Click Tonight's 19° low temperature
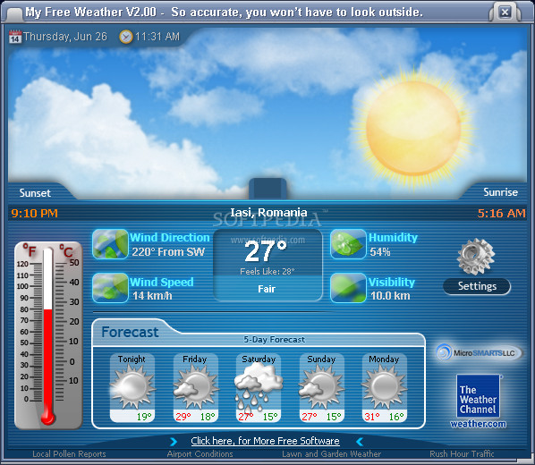 click(x=144, y=417)
